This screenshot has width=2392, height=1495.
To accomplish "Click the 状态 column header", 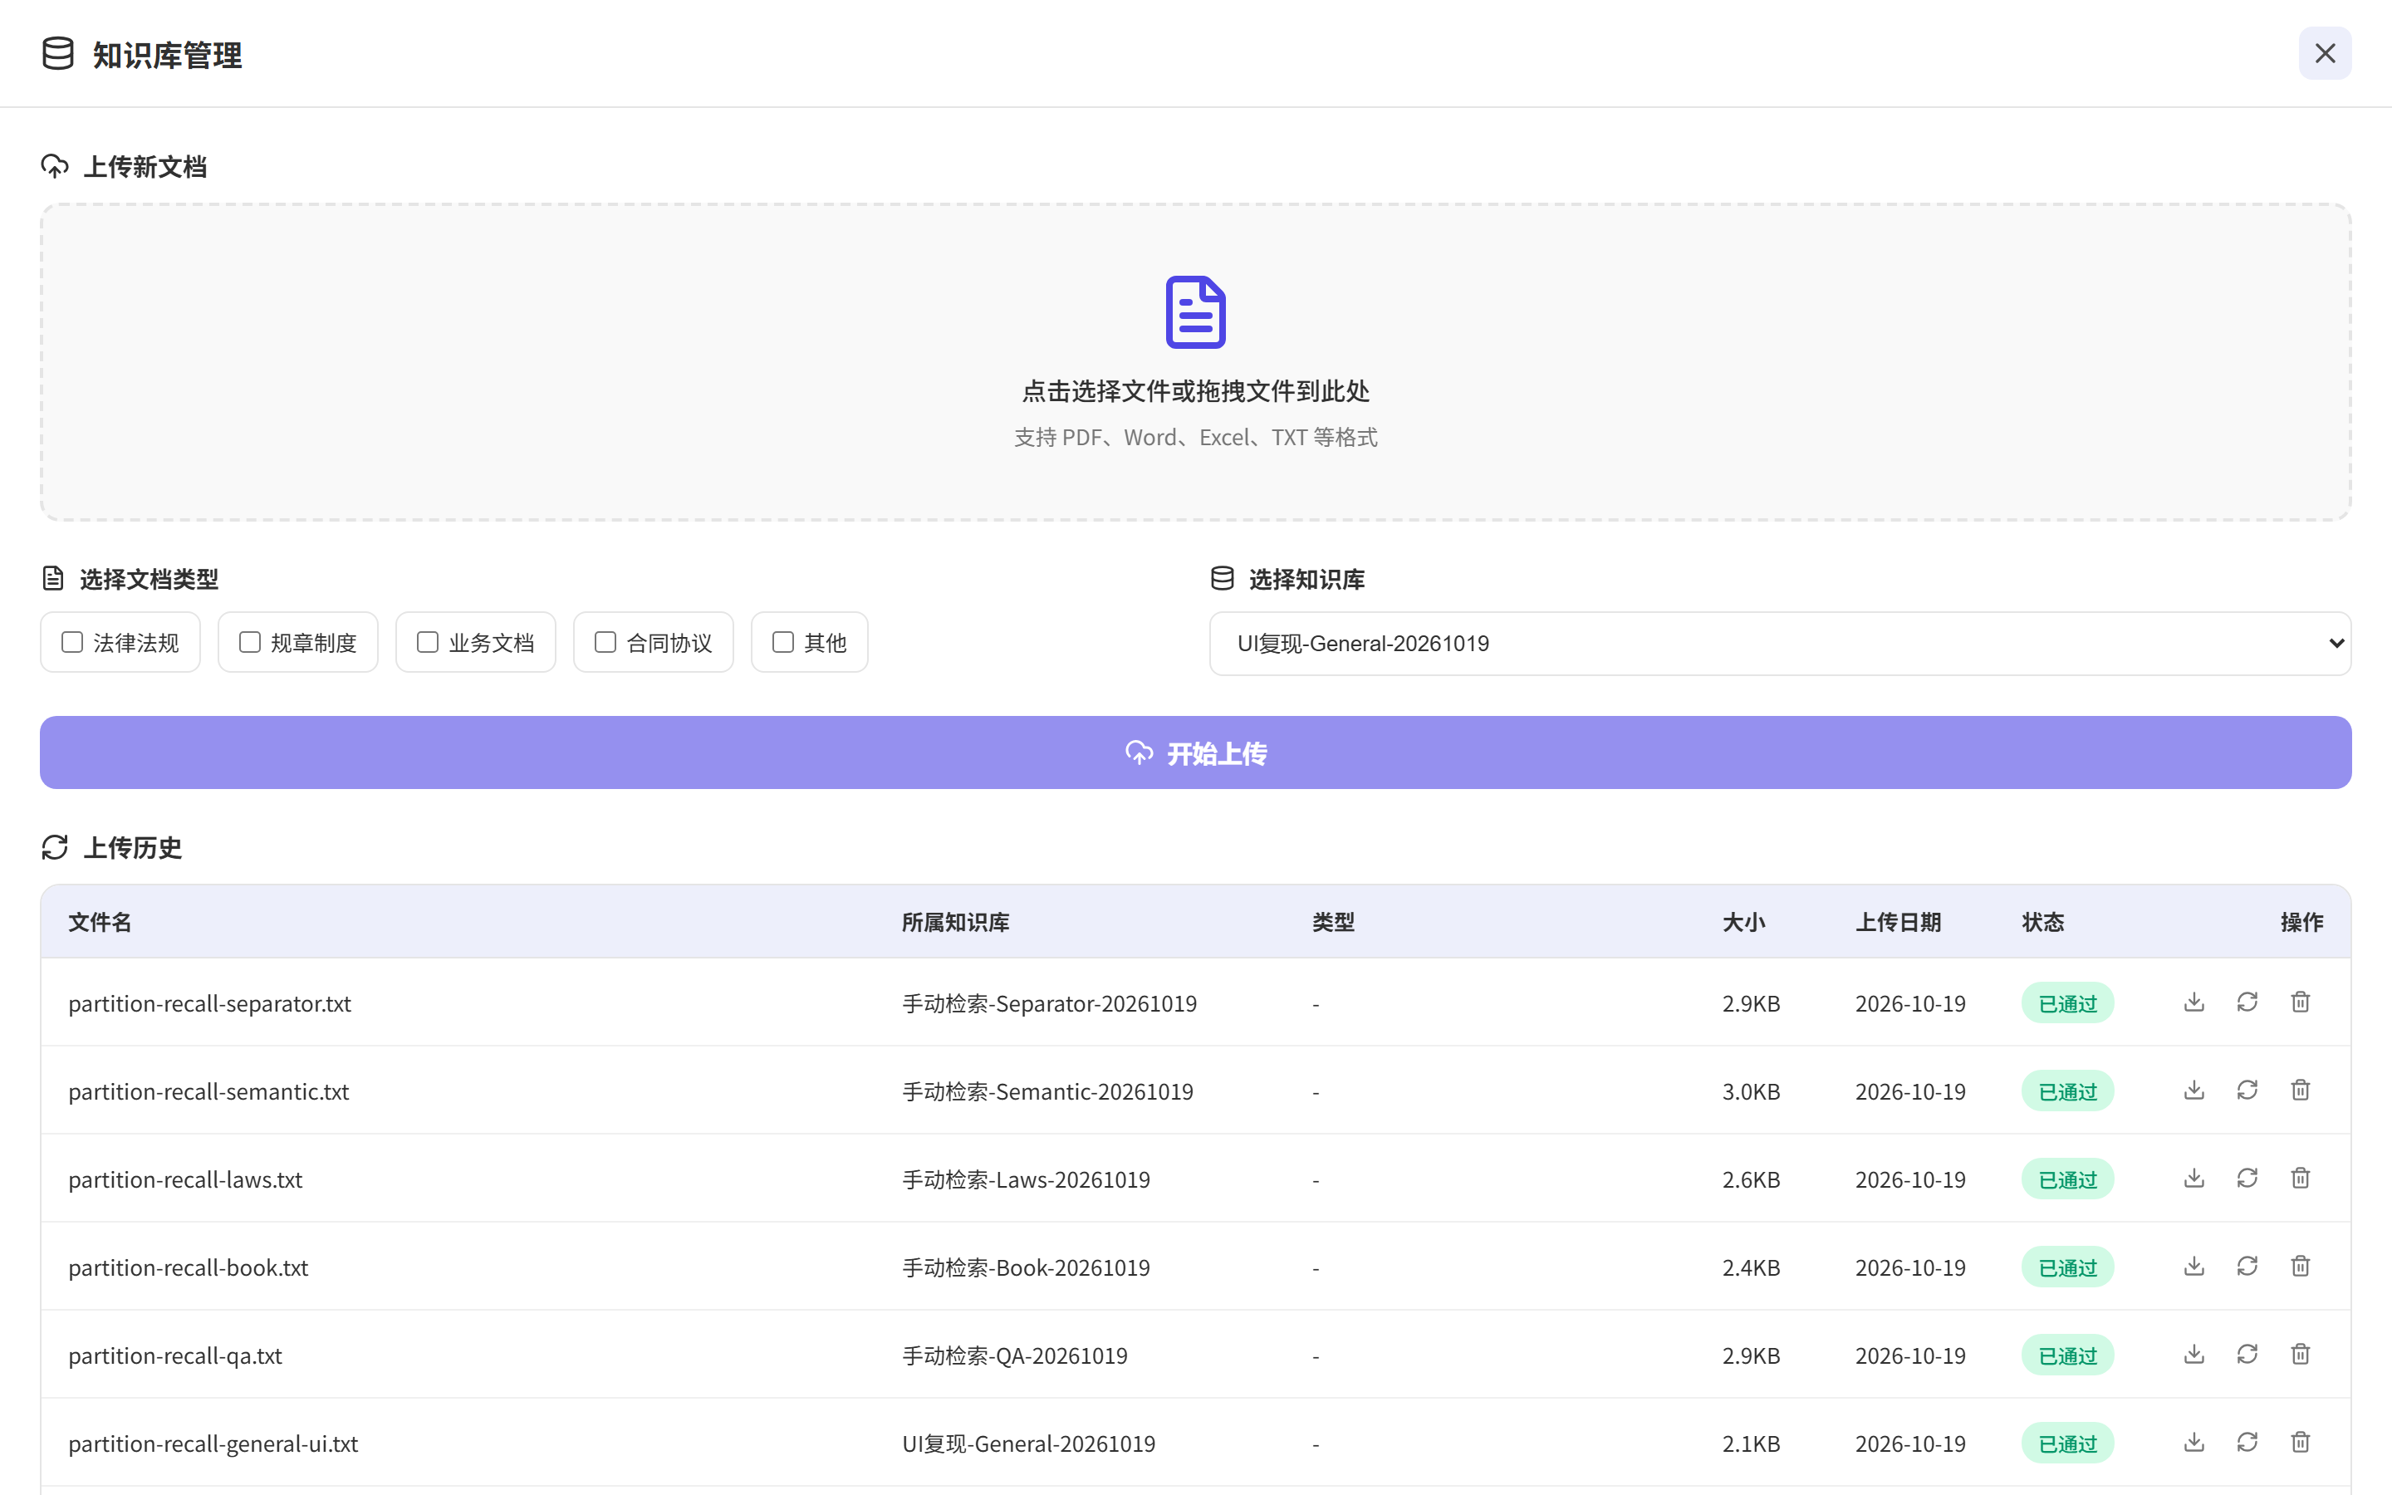I will [2043, 923].
